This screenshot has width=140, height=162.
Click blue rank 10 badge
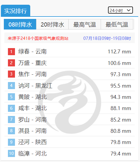[x=11, y=153]
